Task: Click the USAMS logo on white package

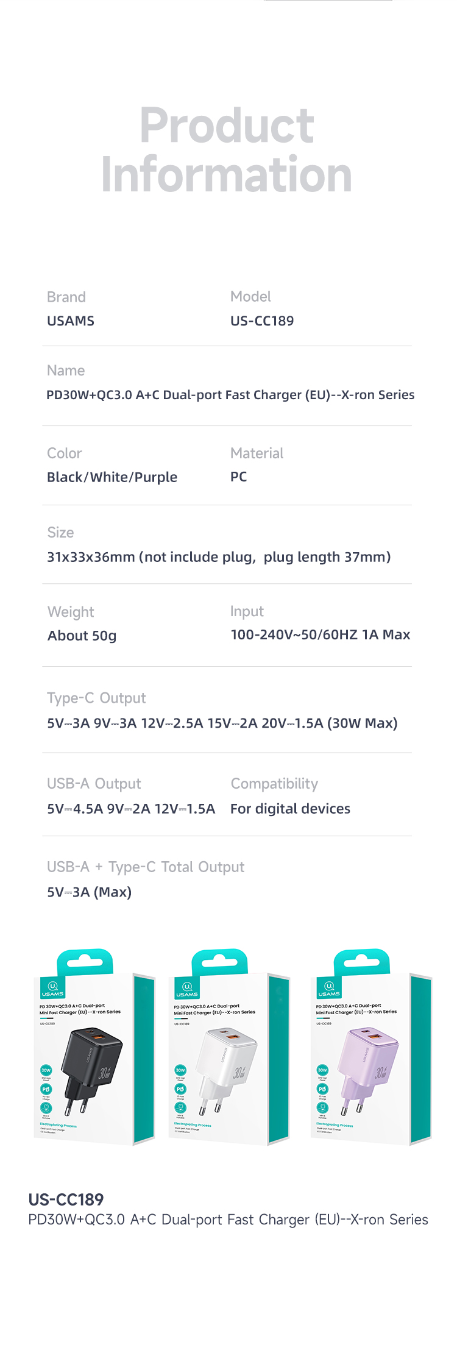Action: pyautogui.click(x=187, y=988)
